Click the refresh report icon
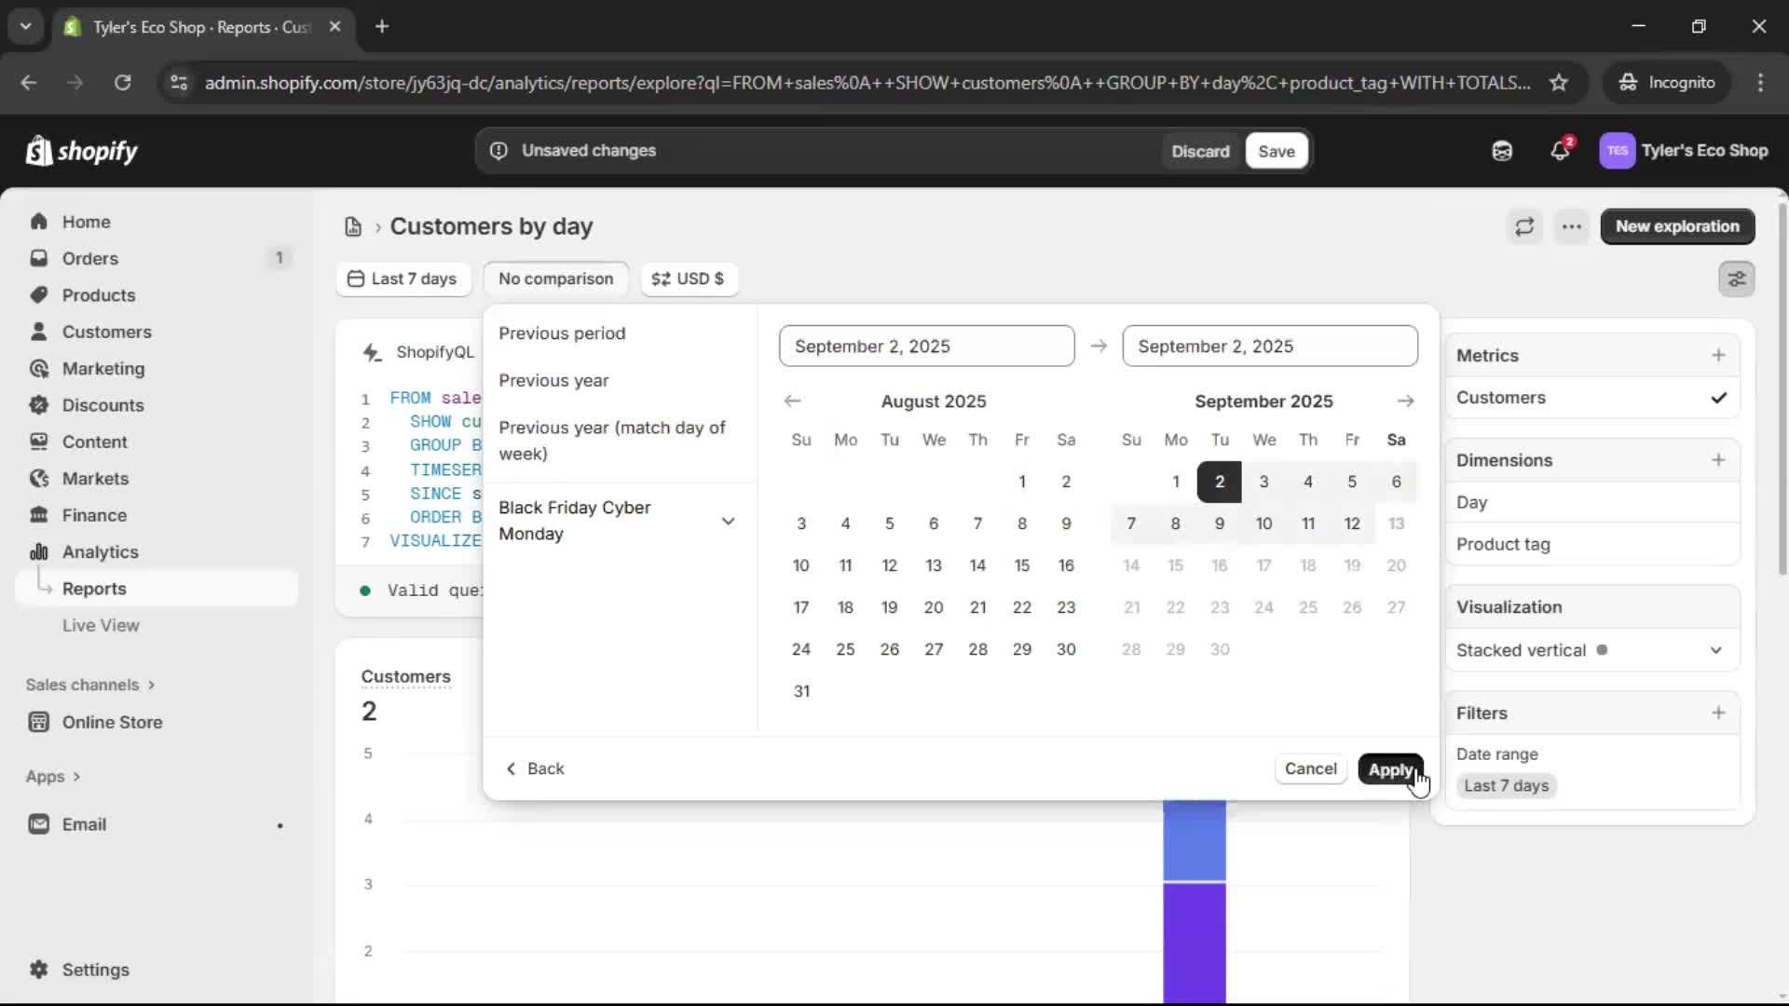The height and width of the screenshot is (1006, 1789). (x=1524, y=226)
